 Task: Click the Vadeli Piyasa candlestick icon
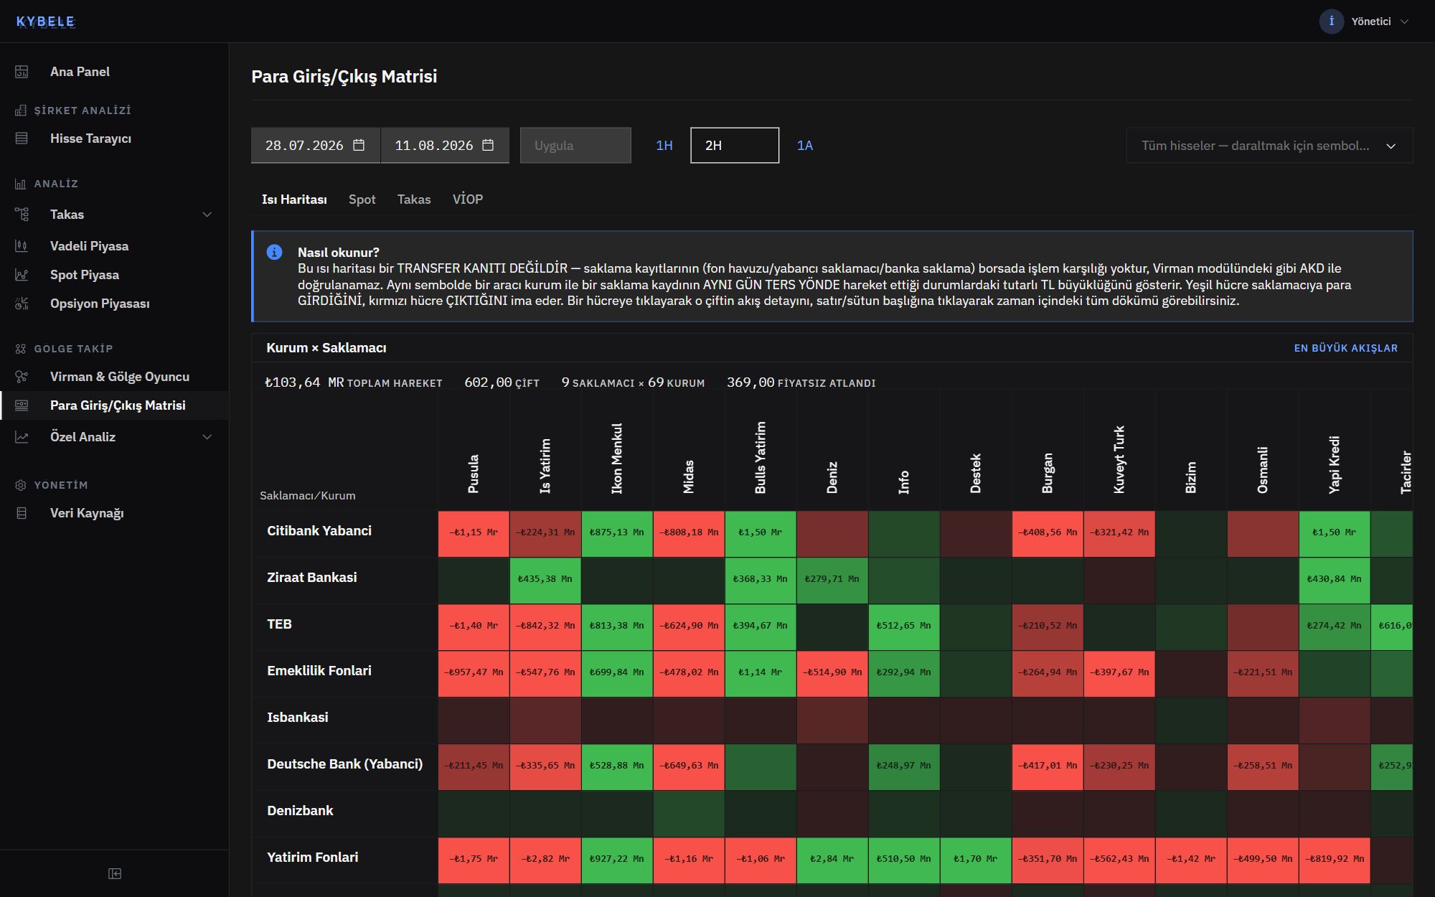[22, 246]
